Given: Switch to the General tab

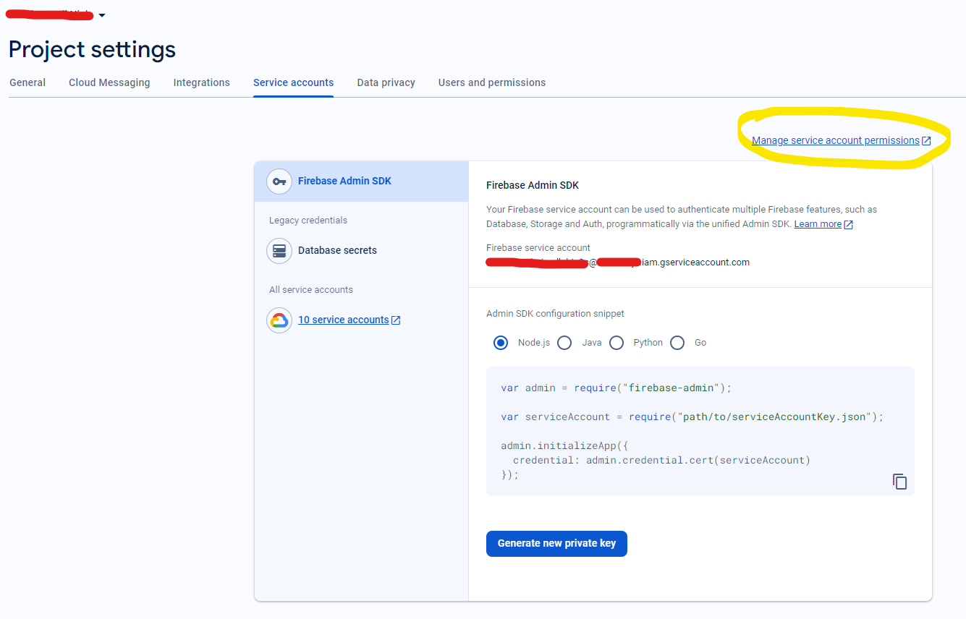Looking at the screenshot, I should point(27,82).
